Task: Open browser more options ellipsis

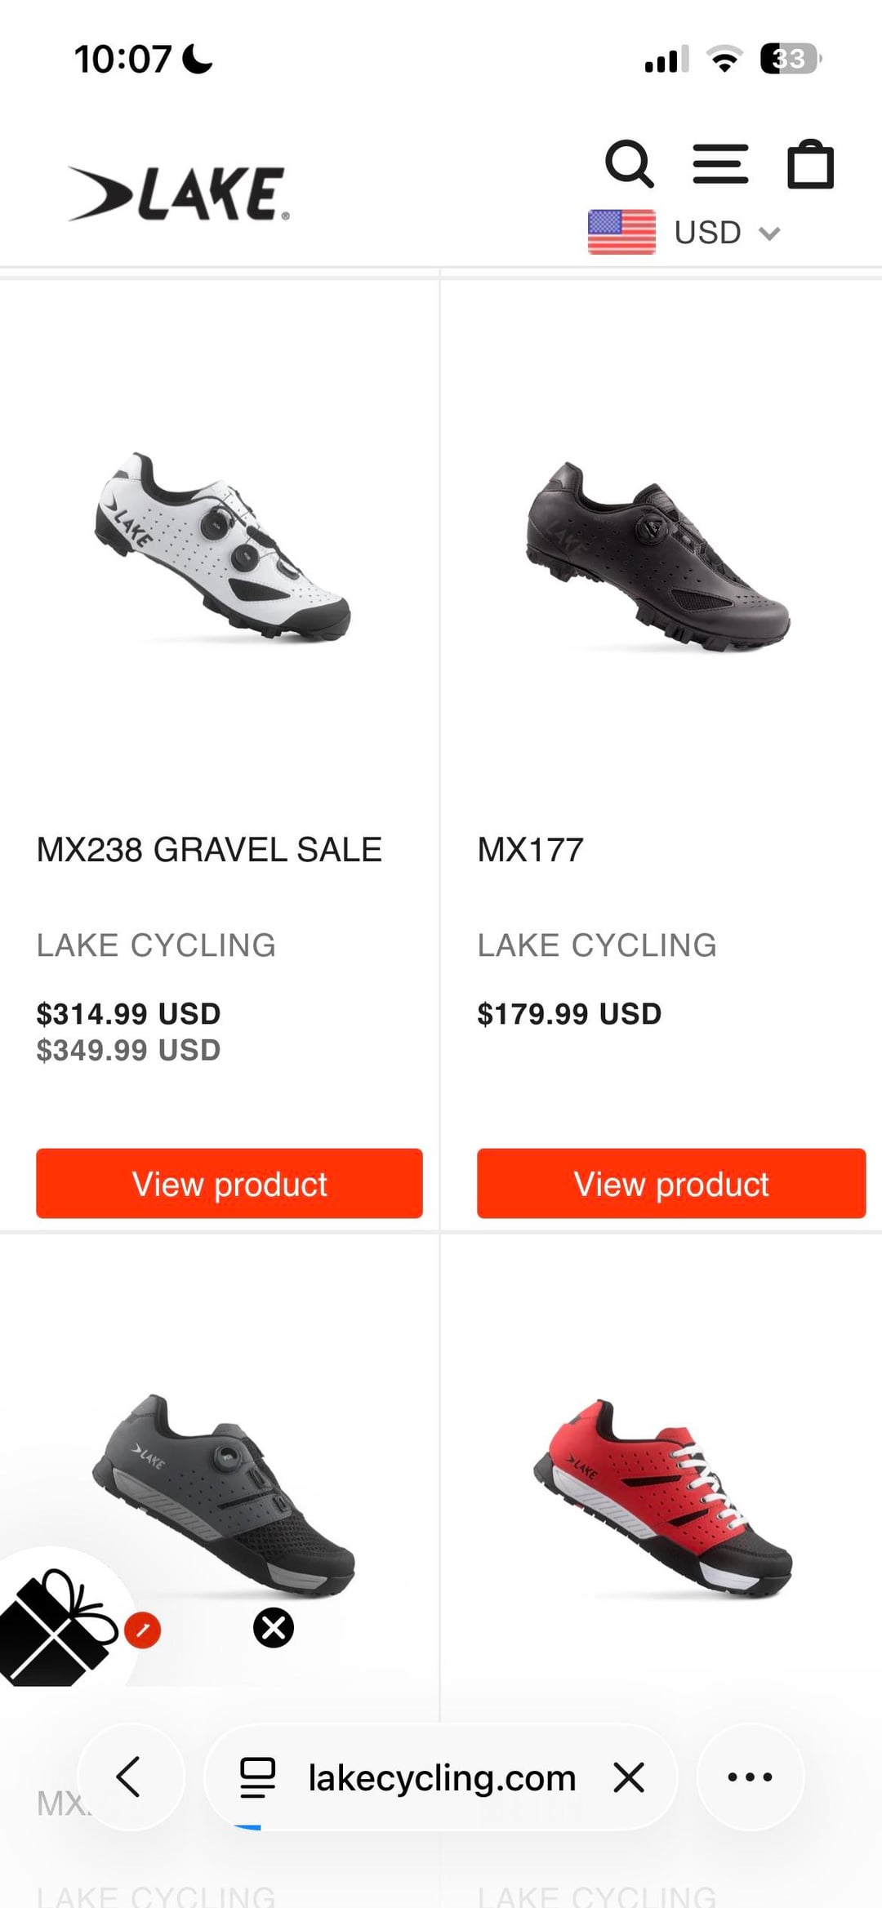Action: pyautogui.click(x=750, y=1777)
